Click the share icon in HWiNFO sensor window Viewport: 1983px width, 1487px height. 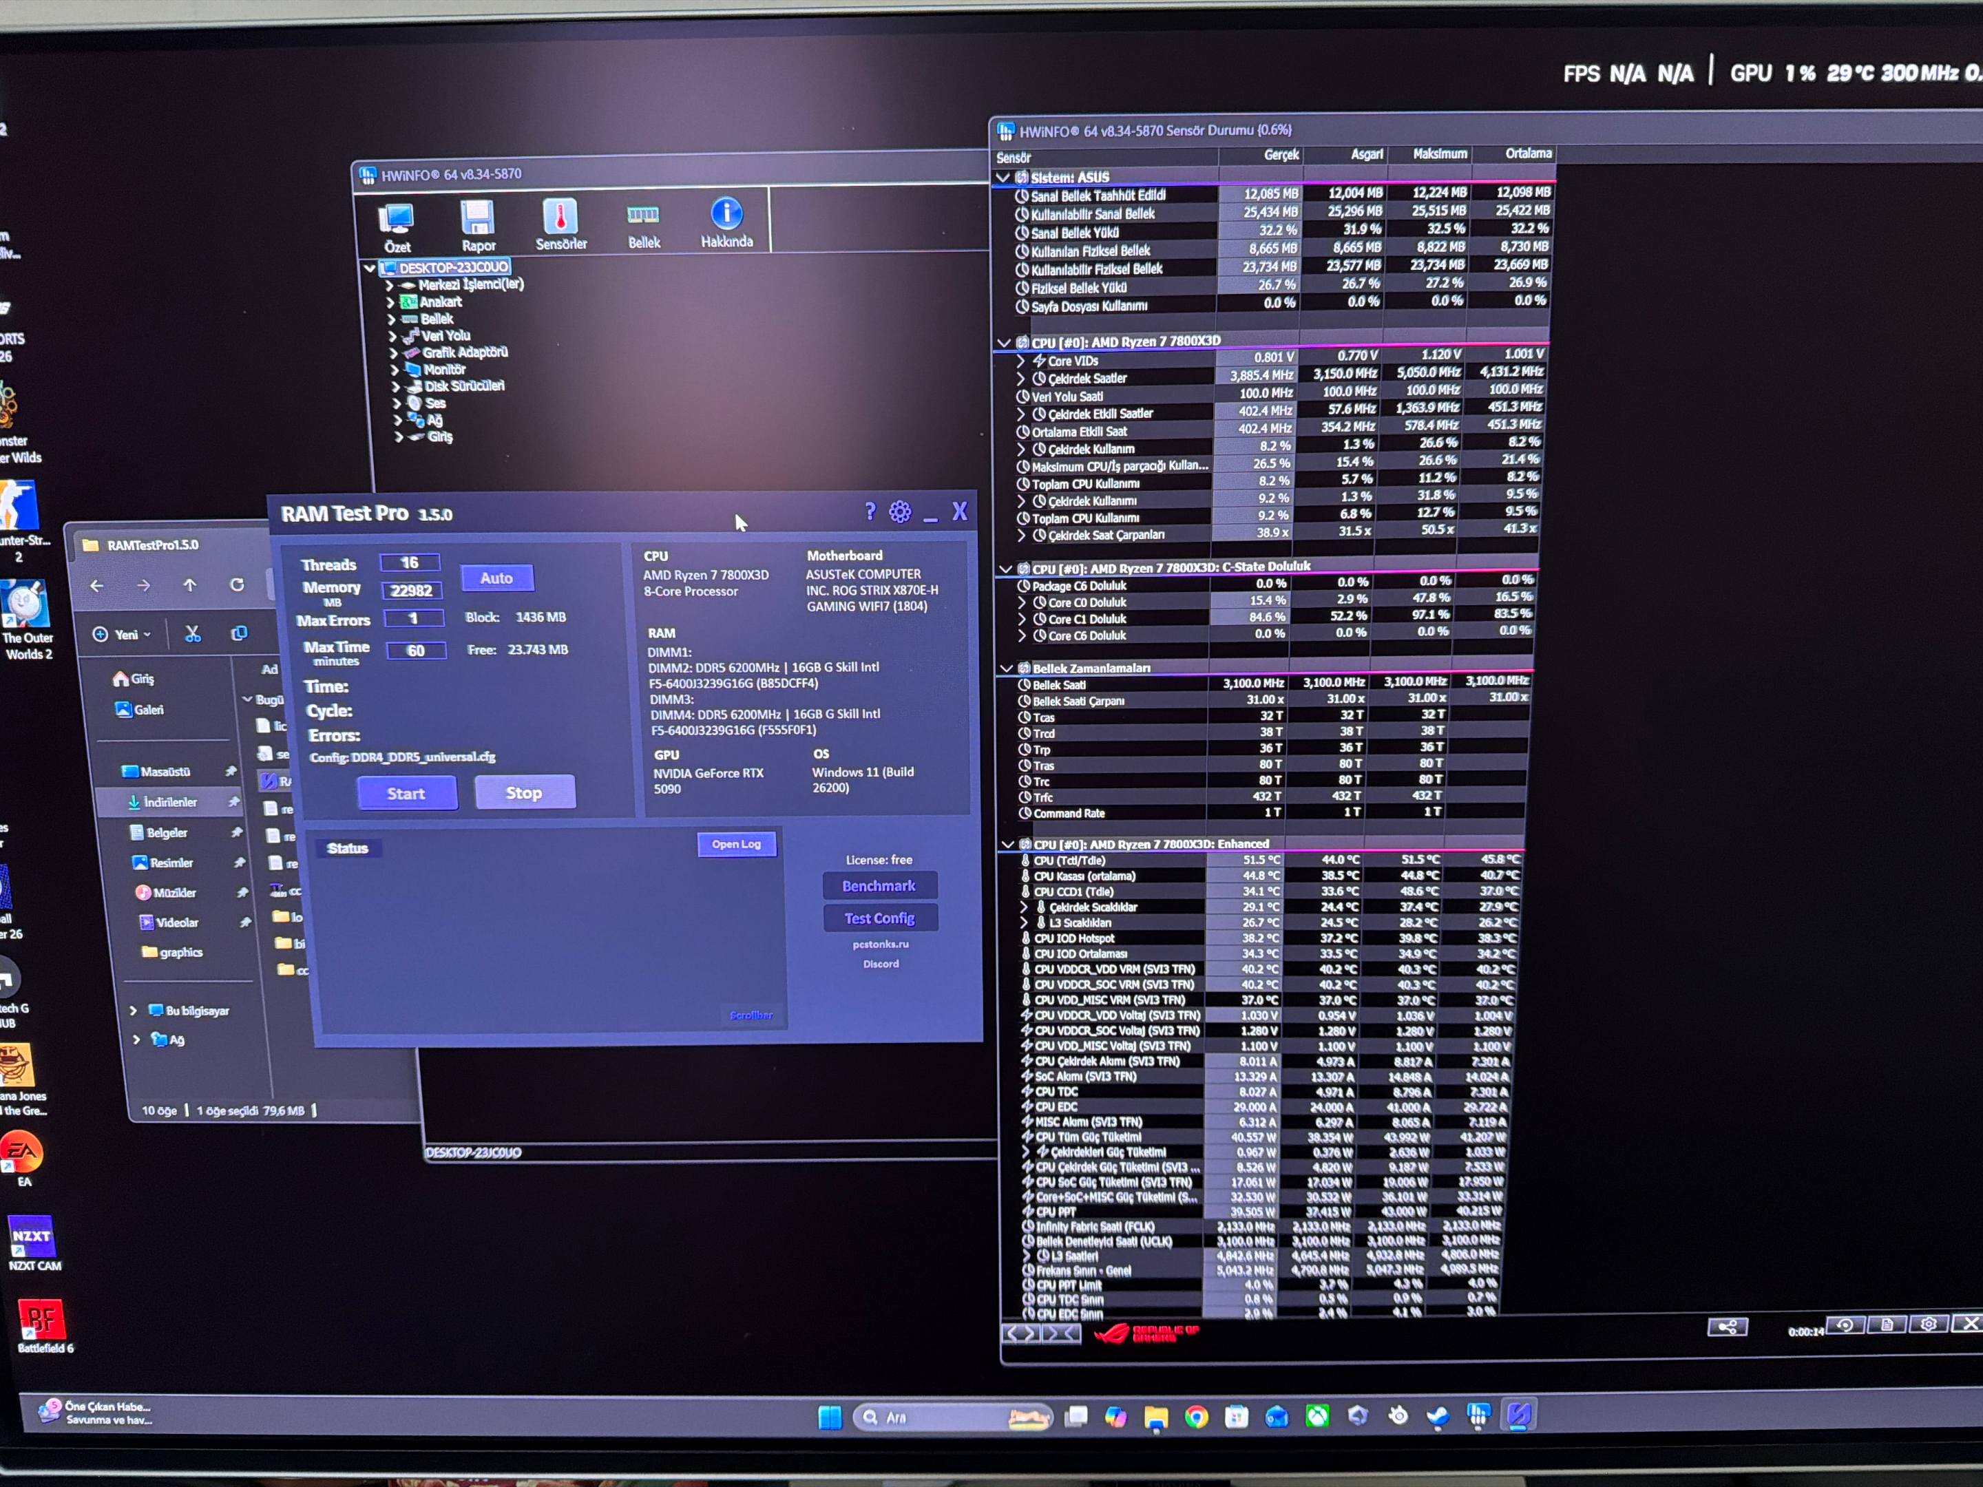pyautogui.click(x=1728, y=1327)
